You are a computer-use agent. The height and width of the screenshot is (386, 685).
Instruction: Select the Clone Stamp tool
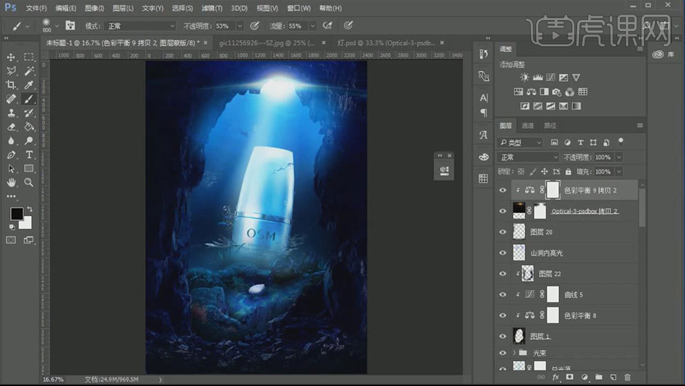[11, 113]
